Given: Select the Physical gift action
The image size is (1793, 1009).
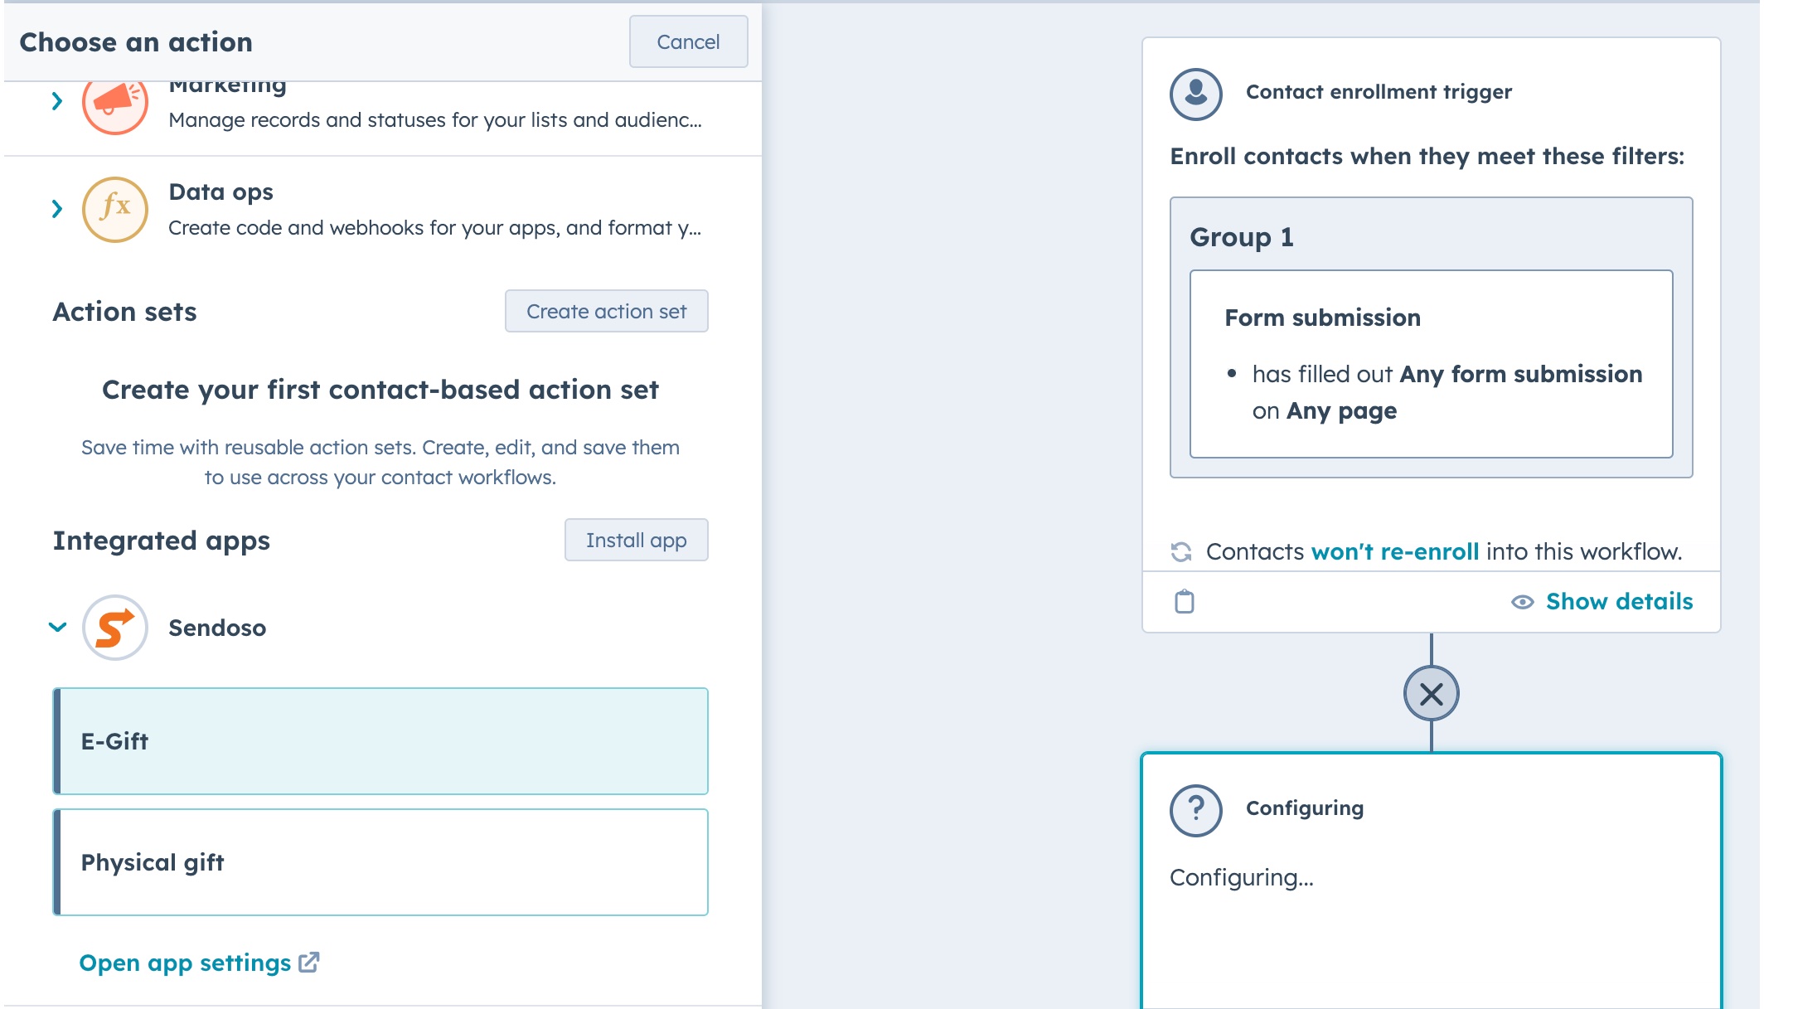Looking at the screenshot, I should click(x=380, y=862).
